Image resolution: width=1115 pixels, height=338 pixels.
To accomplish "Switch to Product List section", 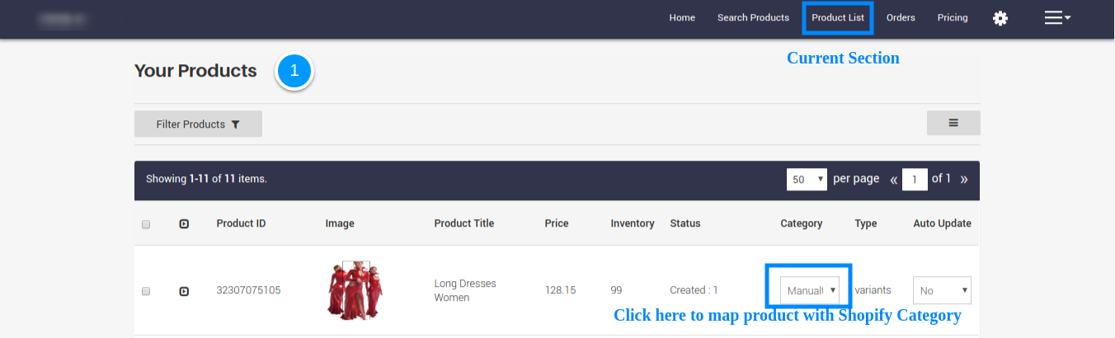I will pos(837,17).
